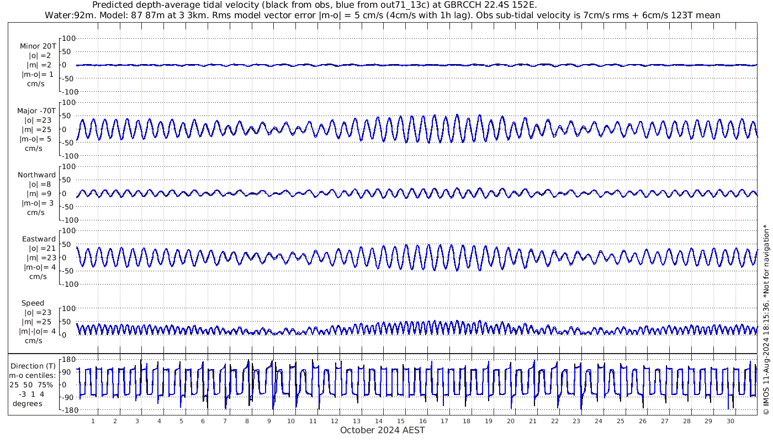This screenshot has width=773, height=442.
Task: Click day '25' on the date axis
Action: coord(621,421)
